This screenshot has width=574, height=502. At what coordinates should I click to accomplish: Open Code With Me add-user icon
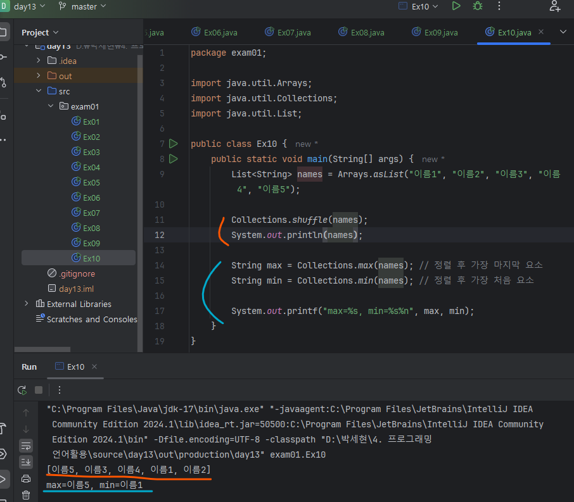tap(555, 6)
